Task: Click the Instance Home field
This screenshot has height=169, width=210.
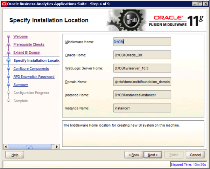Action: pos(142,95)
